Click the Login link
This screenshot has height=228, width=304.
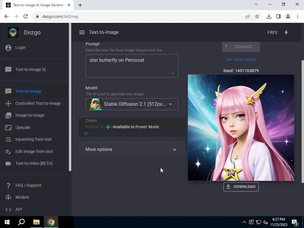coord(20,48)
